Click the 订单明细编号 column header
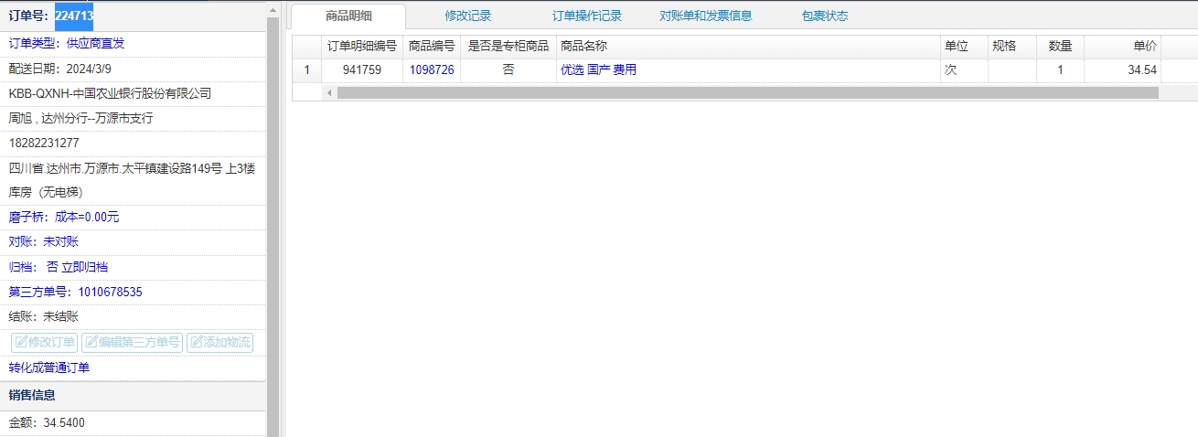The width and height of the screenshot is (1198, 437). pyautogui.click(x=362, y=46)
